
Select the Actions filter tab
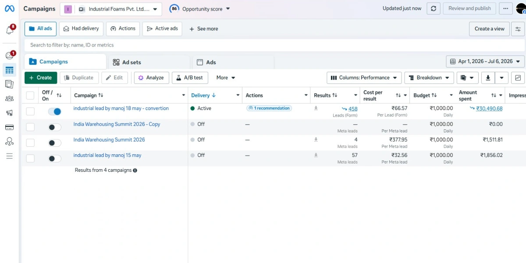tap(123, 28)
